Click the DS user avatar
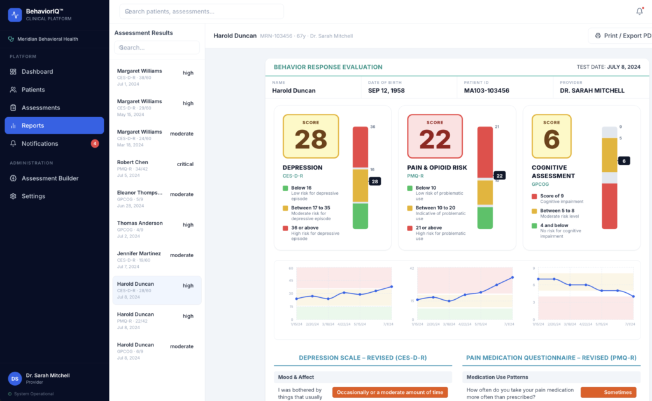Viewport: 652px width, 401px height. coord(15,379)
